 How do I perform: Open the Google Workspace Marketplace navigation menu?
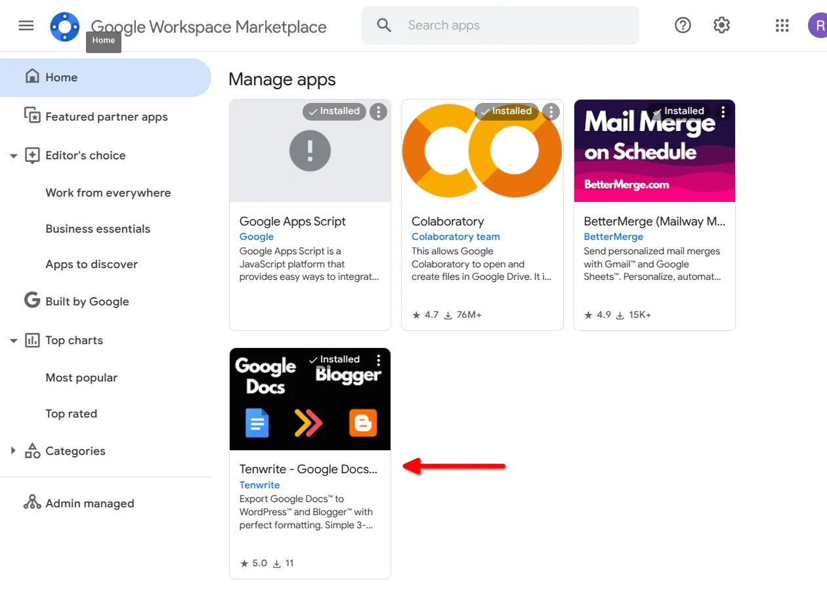pyautogui.click(x=26, y=26)
